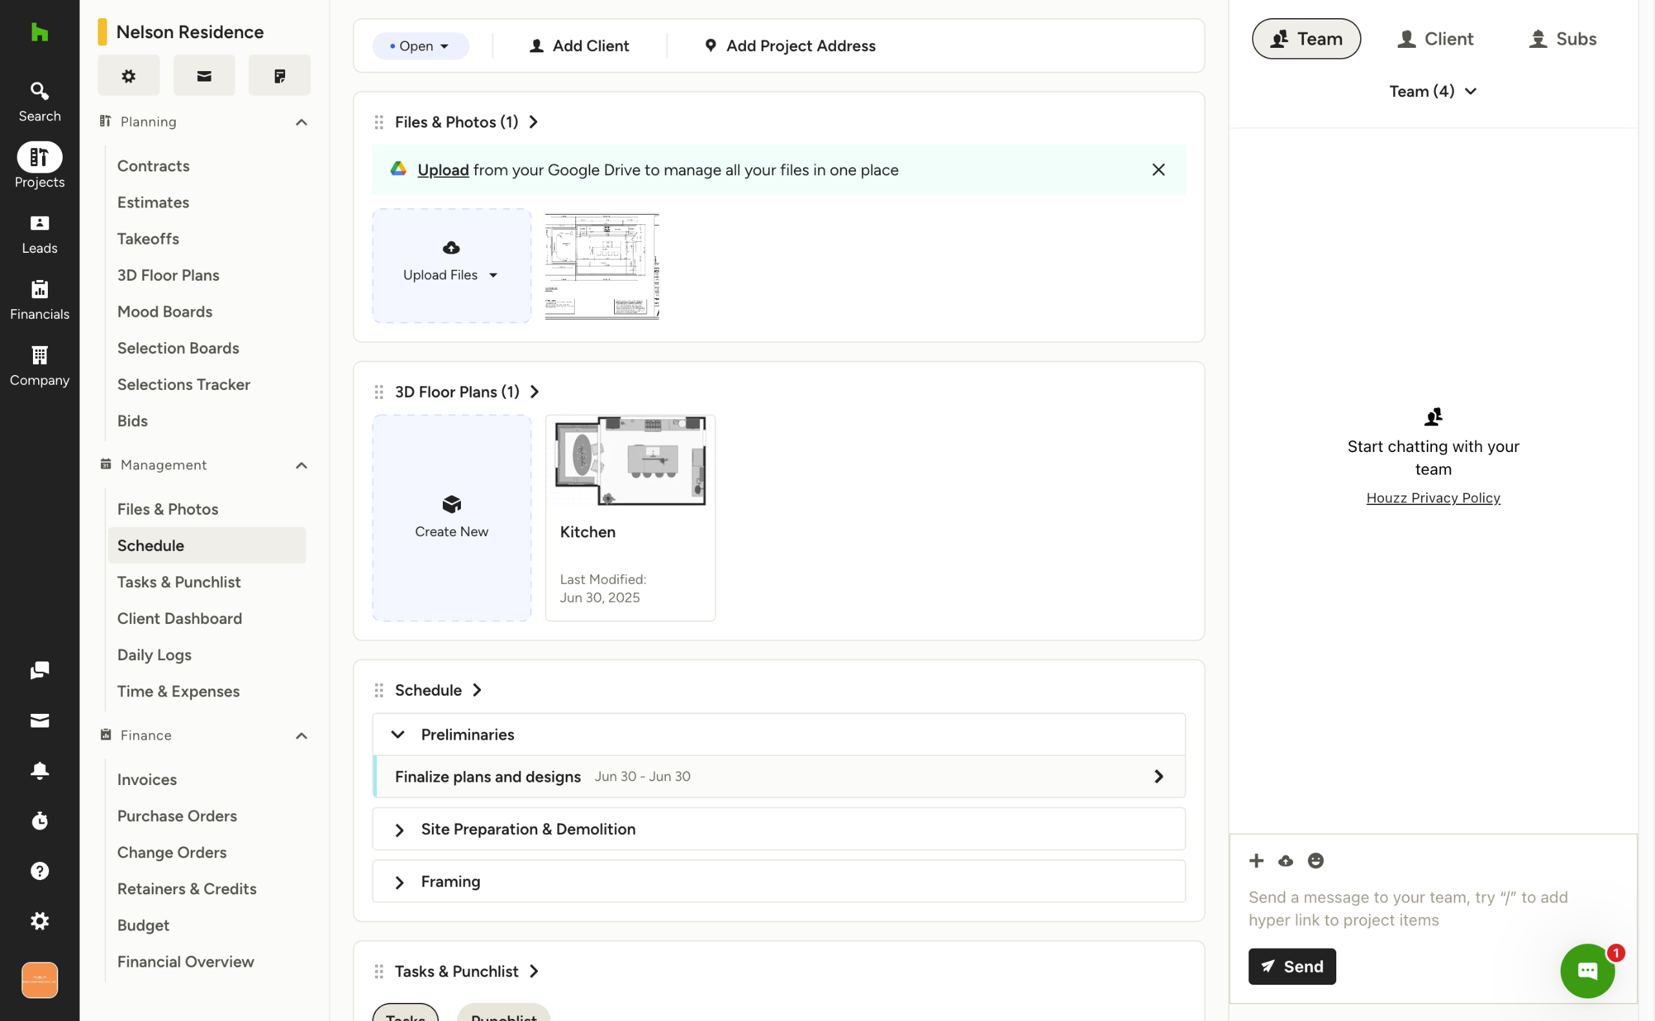The image size is (1655, 1021).
Task: Expand Site Preparation & Demolition group
Action: point(399,829)
